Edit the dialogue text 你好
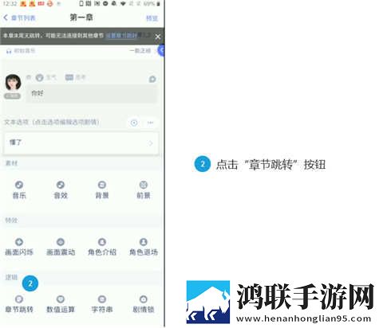This screenshot has width=383, height=328. click(92, 93)
